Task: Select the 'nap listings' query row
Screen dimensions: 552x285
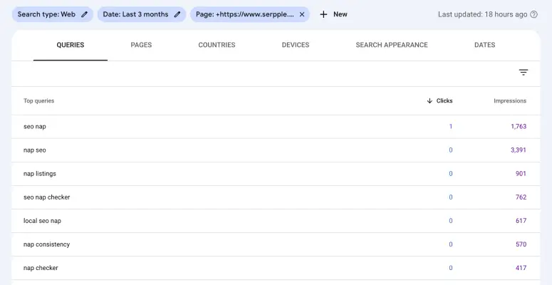Action: (x=276, y=174)
